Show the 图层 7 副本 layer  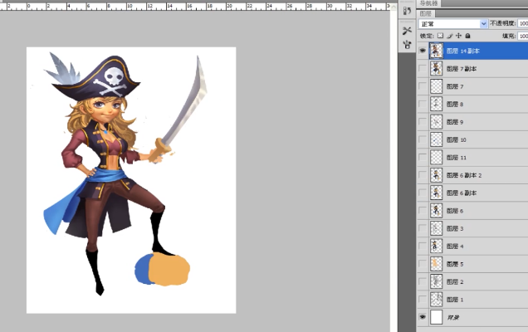(423, 69)
